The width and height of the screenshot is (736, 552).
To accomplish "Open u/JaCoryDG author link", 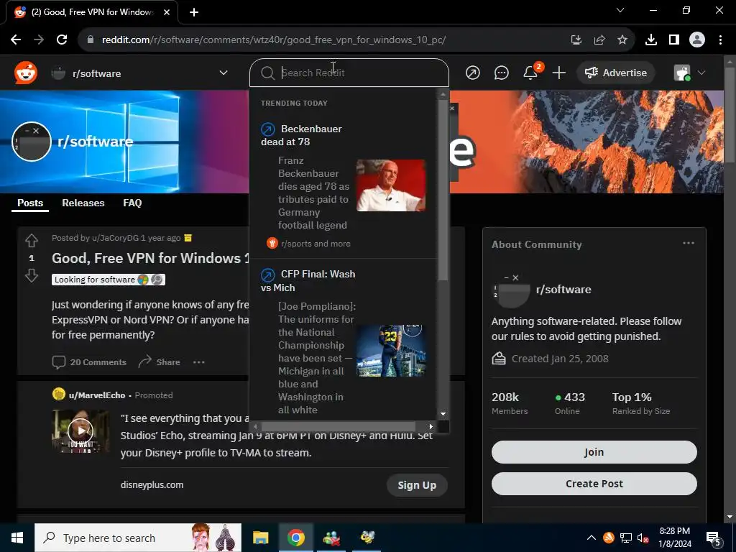I will pyautogui.click(x=116, y=238).
